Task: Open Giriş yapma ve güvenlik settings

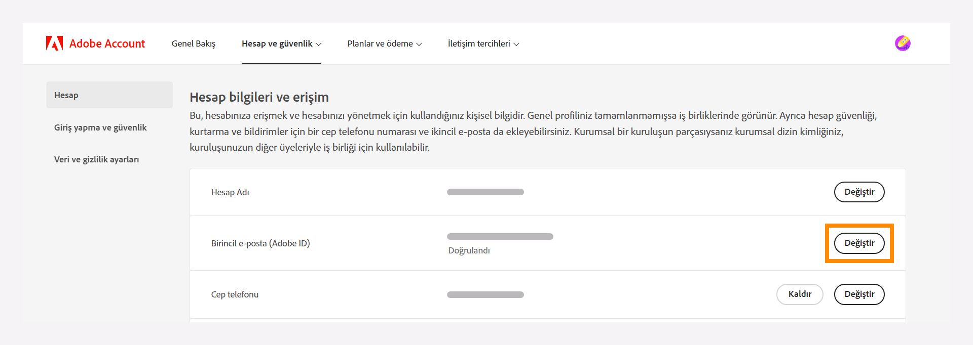Action: pos(100,127)
